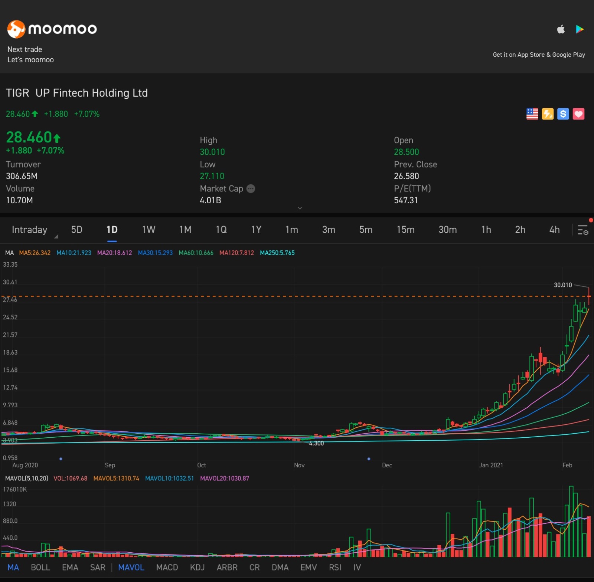This screenshot has width=594, height=582.
Task: Select the 1m minute interval
Action: (292, 230)
